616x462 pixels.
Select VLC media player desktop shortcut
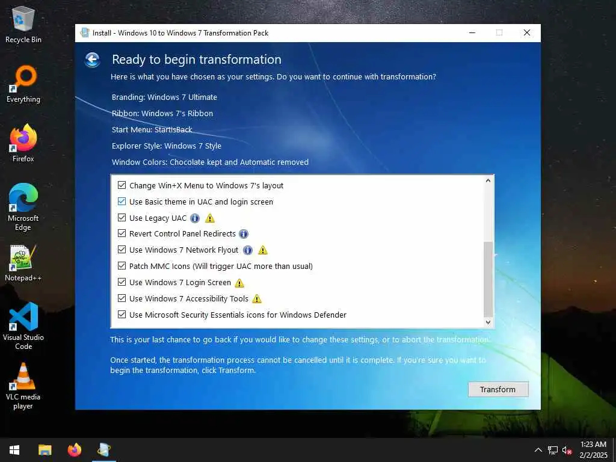(x=23, y=386)
